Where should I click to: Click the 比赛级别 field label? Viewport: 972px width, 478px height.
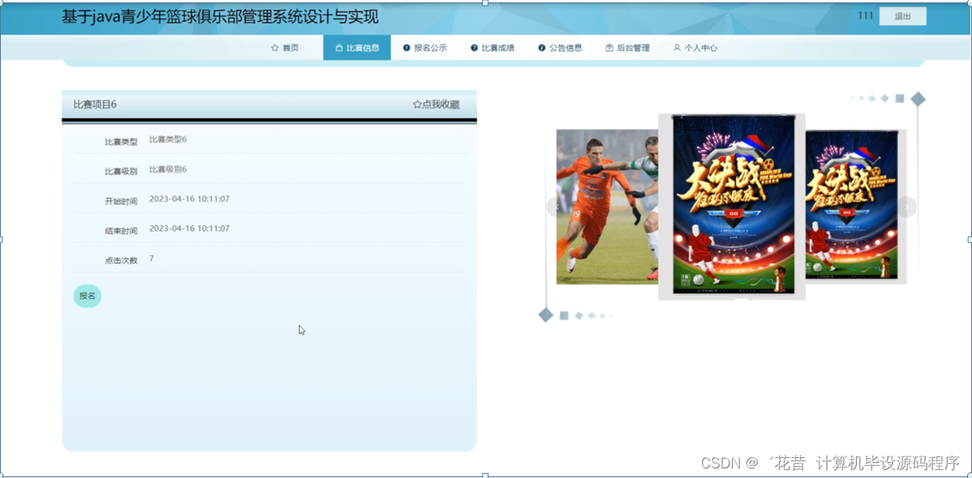point(121,172)
